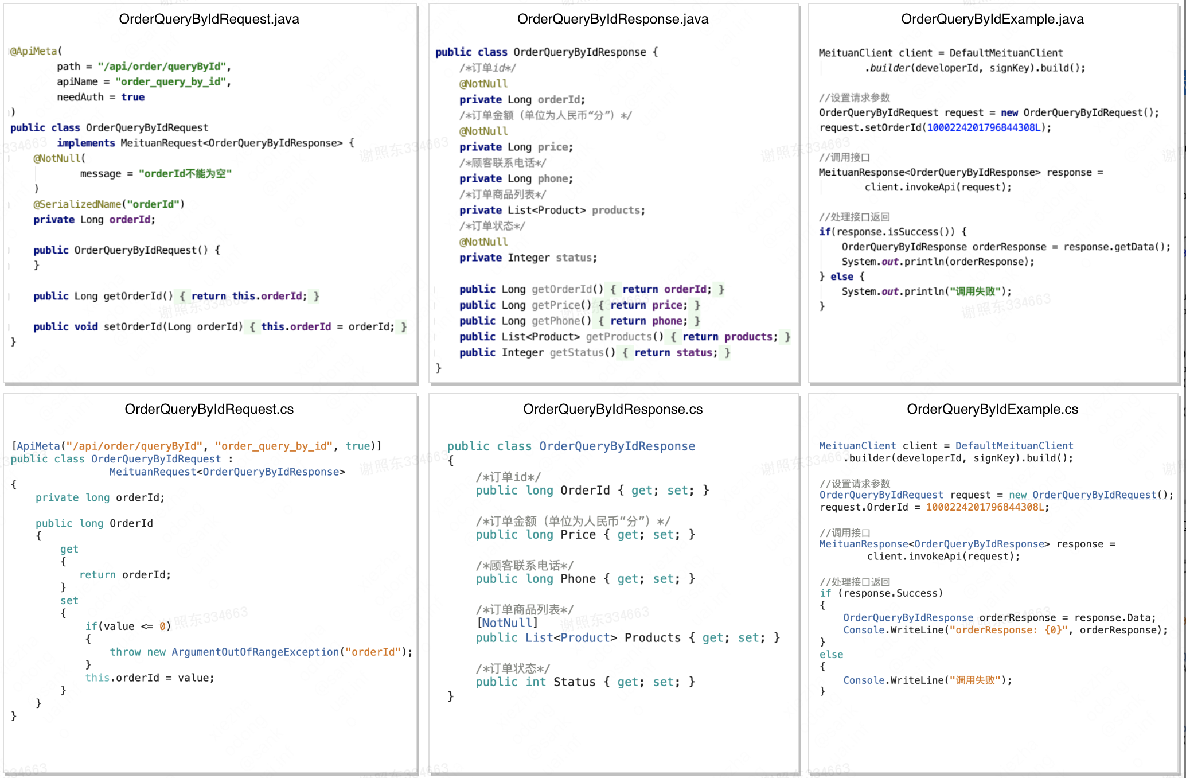This screenshot has width=1186, height=778.
Task: Click the OrderQueryByIdExample.cs panel title
Action: (992, 409)
